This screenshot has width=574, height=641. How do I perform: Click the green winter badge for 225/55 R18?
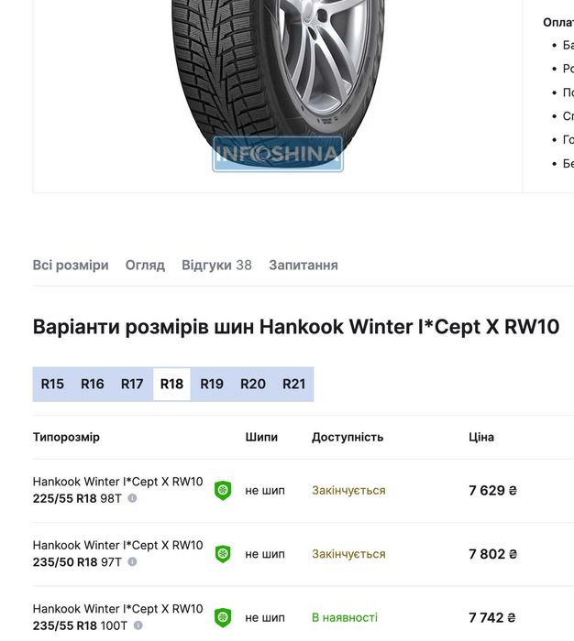(x=223, y=490)
